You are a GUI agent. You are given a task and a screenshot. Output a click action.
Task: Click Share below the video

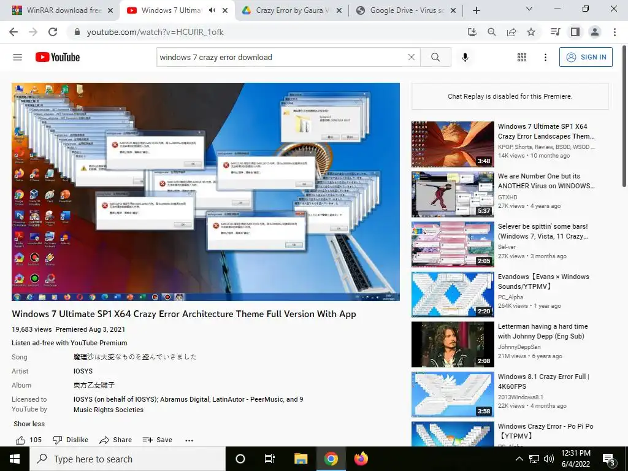[x=116, y=440]
